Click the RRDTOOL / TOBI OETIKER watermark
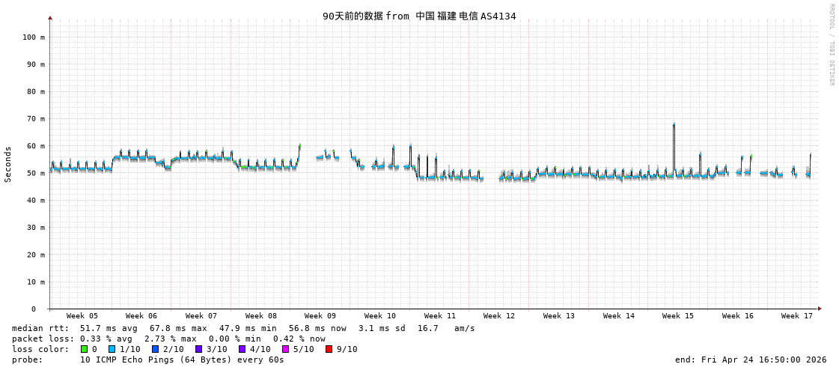The image size is (839, 370). tap(831, 44)
